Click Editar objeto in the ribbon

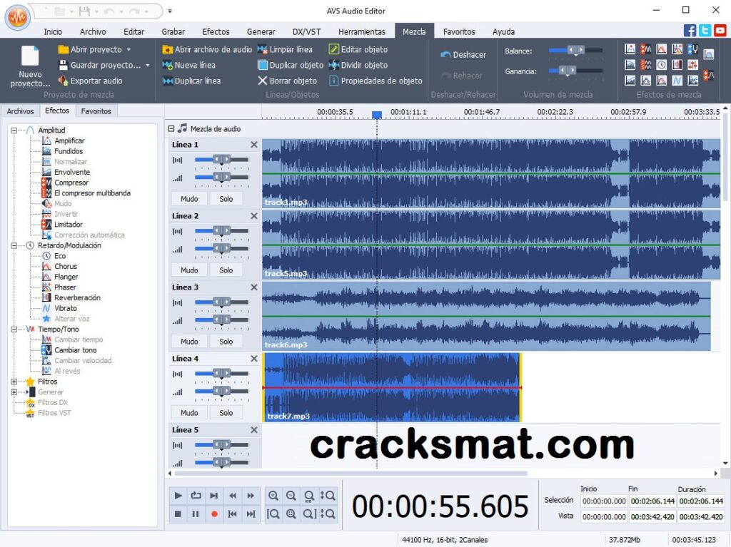[358, 49]
